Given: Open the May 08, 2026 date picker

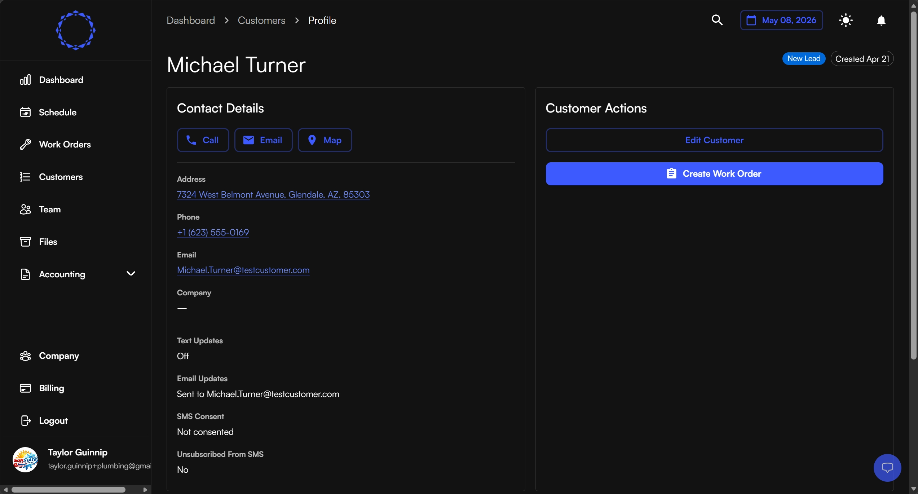Looking at the screenshot, I should pos(781,20).
